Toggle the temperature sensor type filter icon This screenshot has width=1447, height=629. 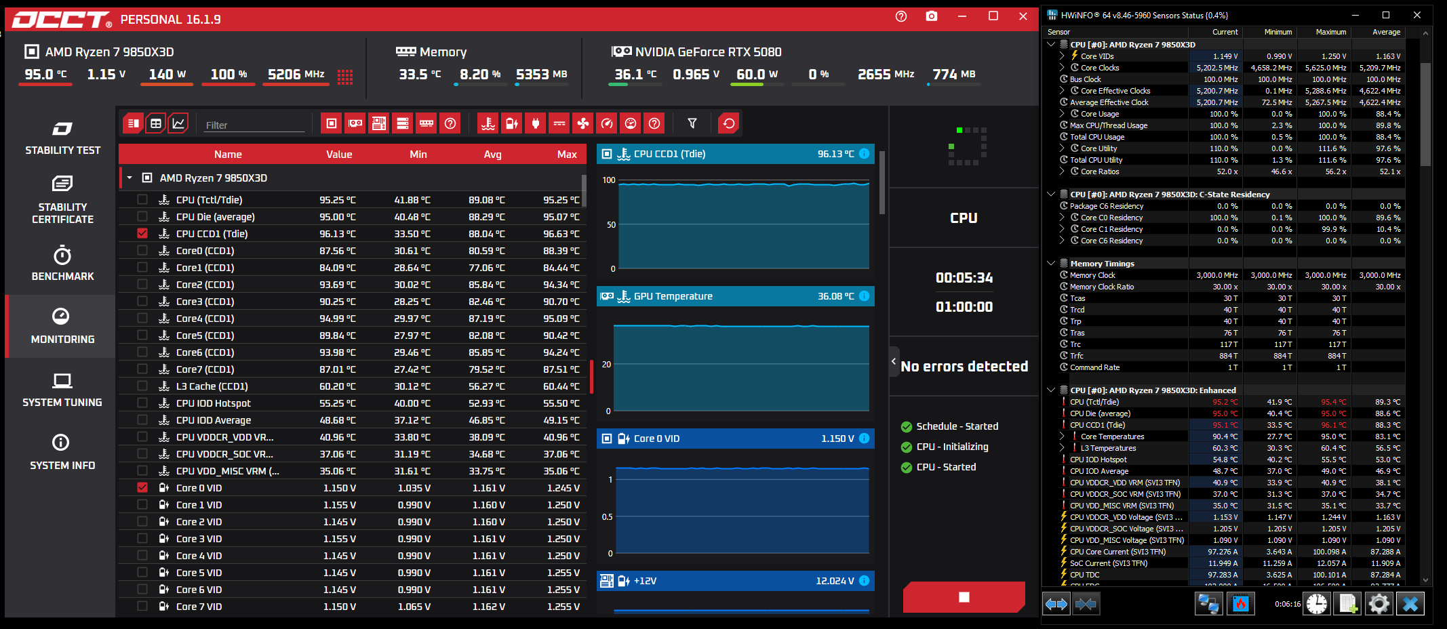488,123
